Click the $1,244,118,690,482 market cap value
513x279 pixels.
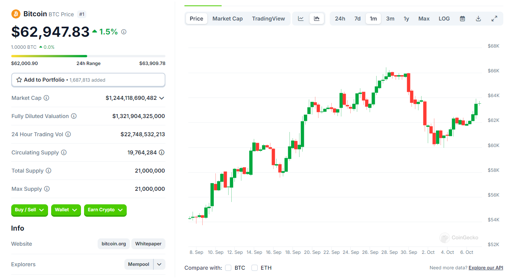click(x=131, y=98)
